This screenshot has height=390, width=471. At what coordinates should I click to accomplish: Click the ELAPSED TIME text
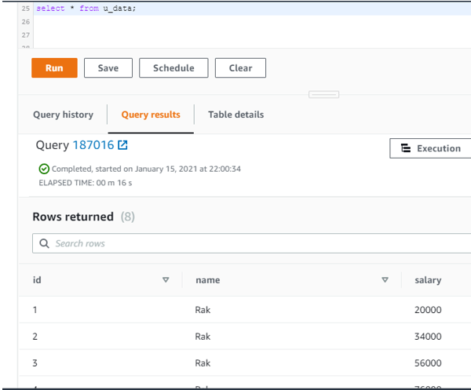[86, 183]
